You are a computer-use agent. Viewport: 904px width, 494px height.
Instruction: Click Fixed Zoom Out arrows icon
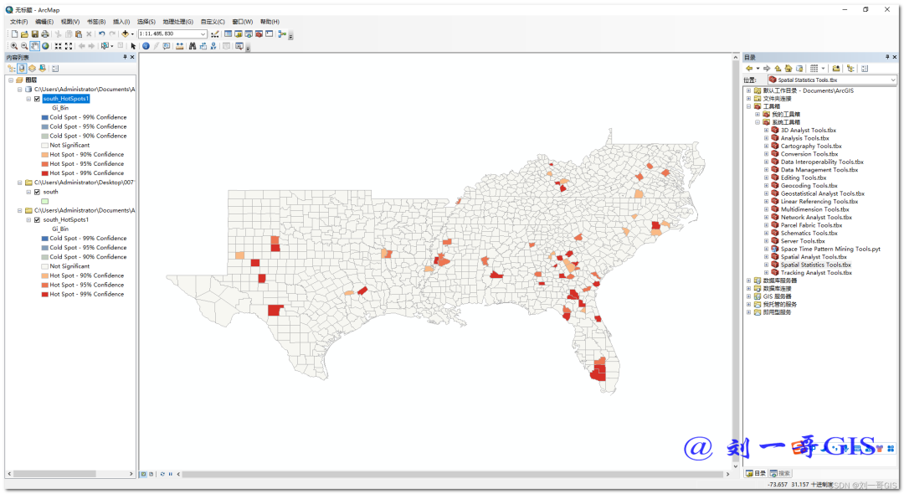69,46
